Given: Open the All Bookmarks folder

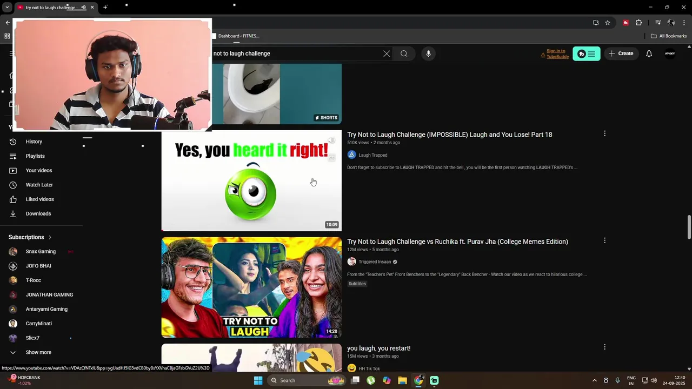Looking at the screenshot, I should click(x=669, y=36).
